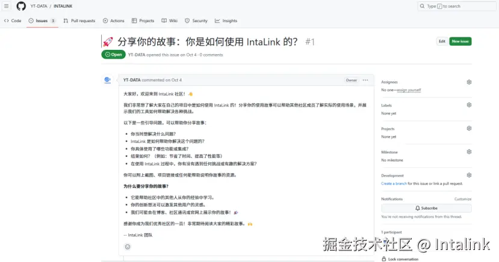The height and width of the screenshot is (262, 499).
Task: Click the search magnifier icon
Action: [423, 6]
